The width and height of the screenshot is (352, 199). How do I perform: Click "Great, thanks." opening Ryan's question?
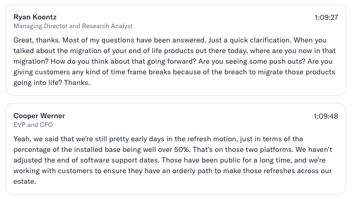click(x=36, y=40)
